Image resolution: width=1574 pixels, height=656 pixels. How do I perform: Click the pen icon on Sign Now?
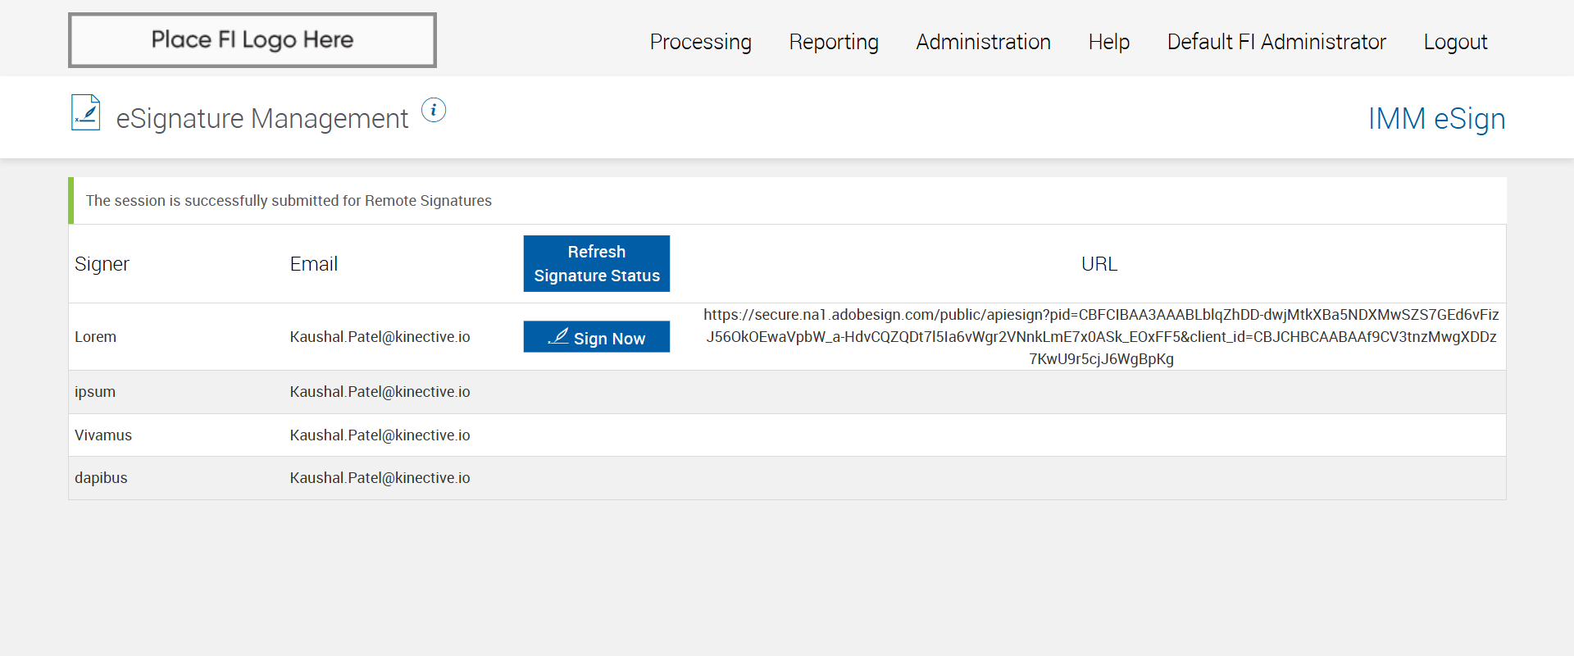(x=558, y=336)
